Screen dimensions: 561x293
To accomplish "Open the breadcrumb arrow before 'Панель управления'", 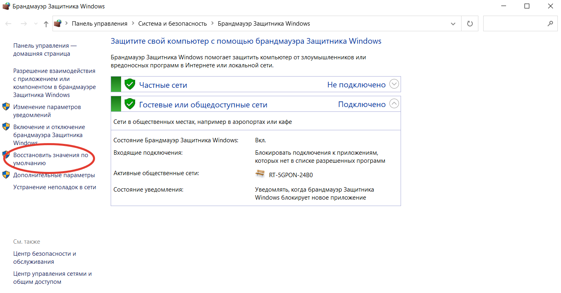I will (x=67, y=24).
